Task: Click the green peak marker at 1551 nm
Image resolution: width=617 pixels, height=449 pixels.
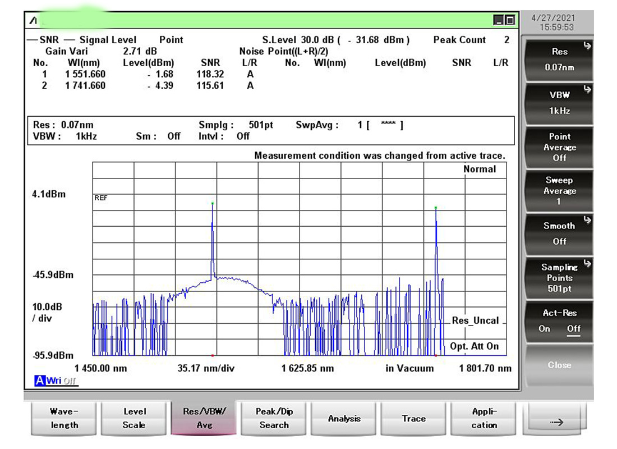Action: [213, 203]
